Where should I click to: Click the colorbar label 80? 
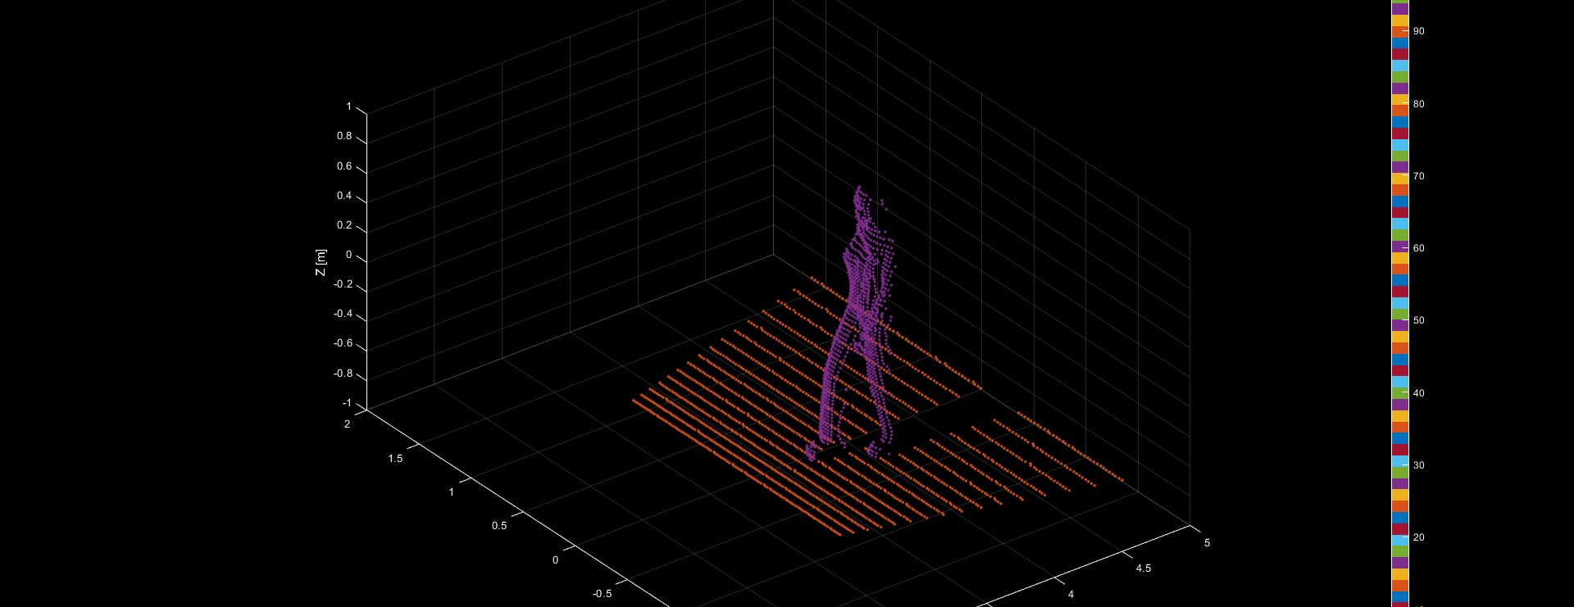1419,104
